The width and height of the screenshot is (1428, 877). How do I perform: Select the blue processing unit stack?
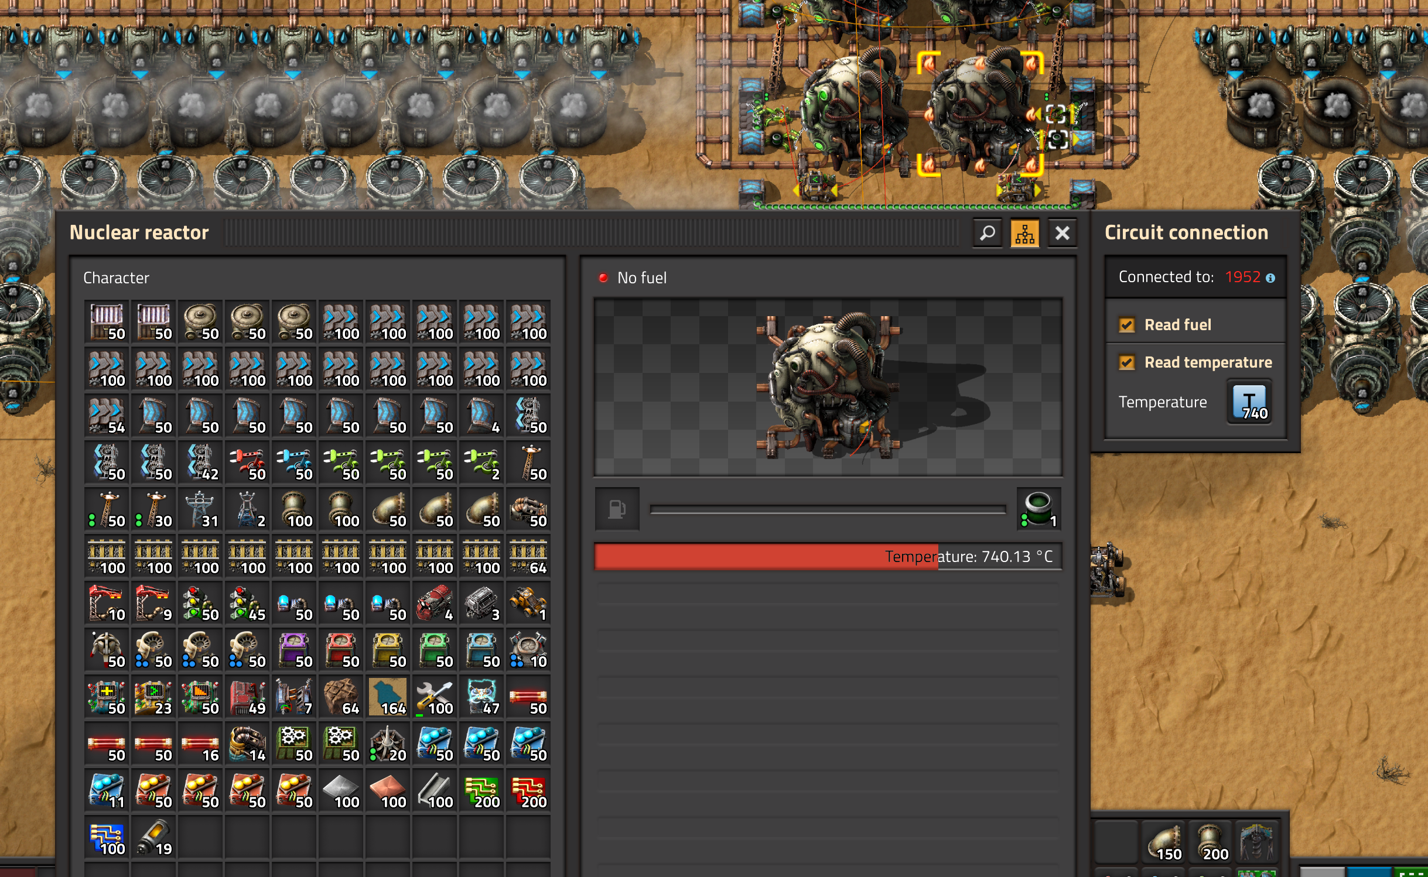tap(107, 837)
